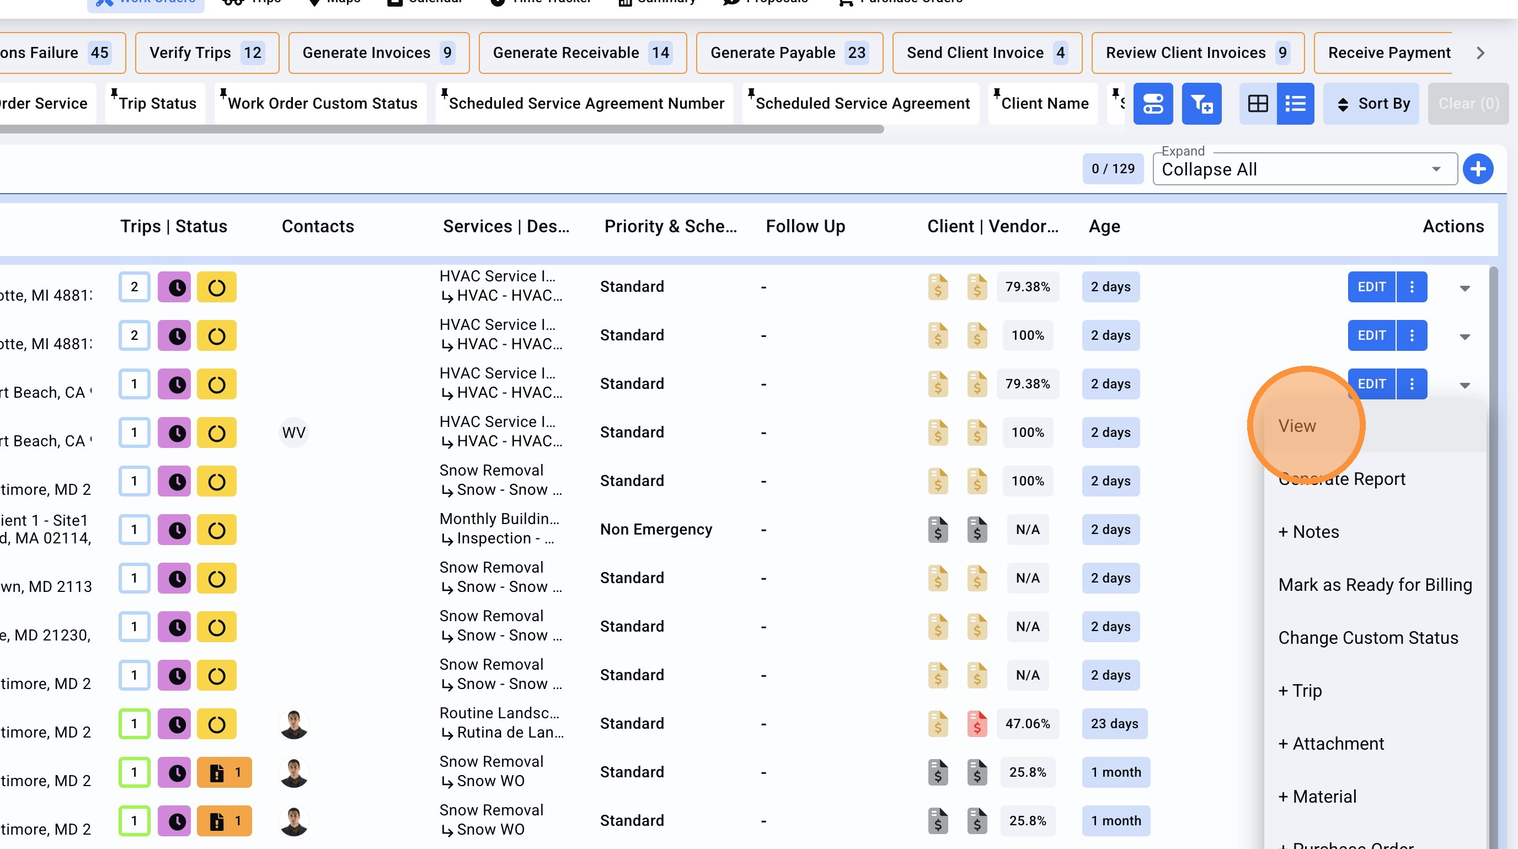This screenshot has height=849, width=1518.
Task: Switch to grid table view
Action: click(x=1258, y=104)
